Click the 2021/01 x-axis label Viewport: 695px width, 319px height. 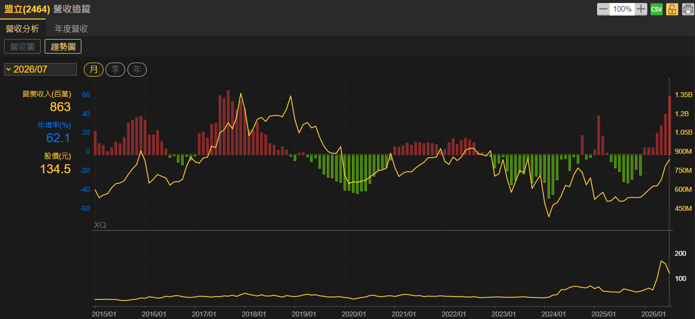pos(404,314)
